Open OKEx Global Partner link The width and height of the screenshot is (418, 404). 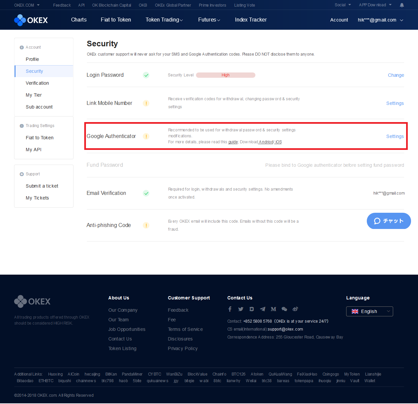(173, 5)
